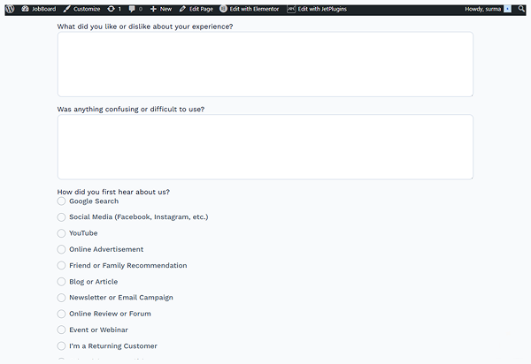531x364 pixels.
Task: Select the YouTube radio button
Action: [62, 233]
